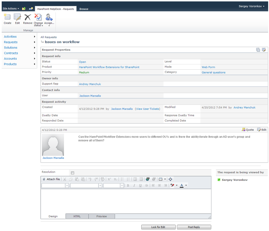Click the Remove request ribbon icon
Image resolution: width=269 pixels, height=231 pixels.
28,19
